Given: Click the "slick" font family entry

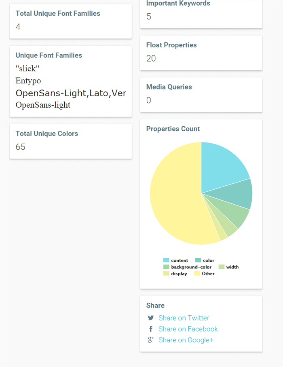Looking at the screenshot, I should (x=27, y=68).
